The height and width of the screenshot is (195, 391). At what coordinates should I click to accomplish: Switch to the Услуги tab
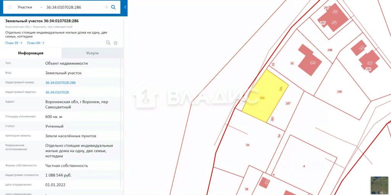(92, 53)
